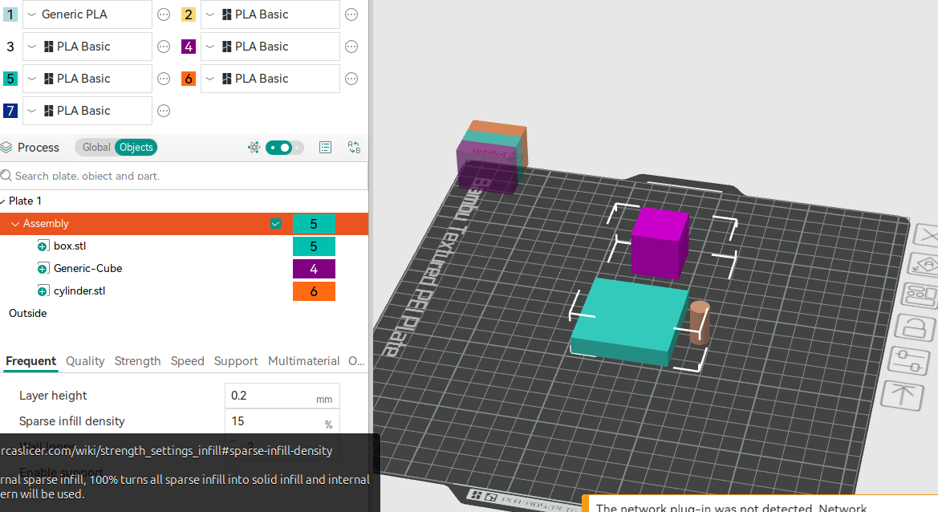The height and width of the screenshot is (512, 938).
Task: Switch Process view to Global
Action: (95, 147)
